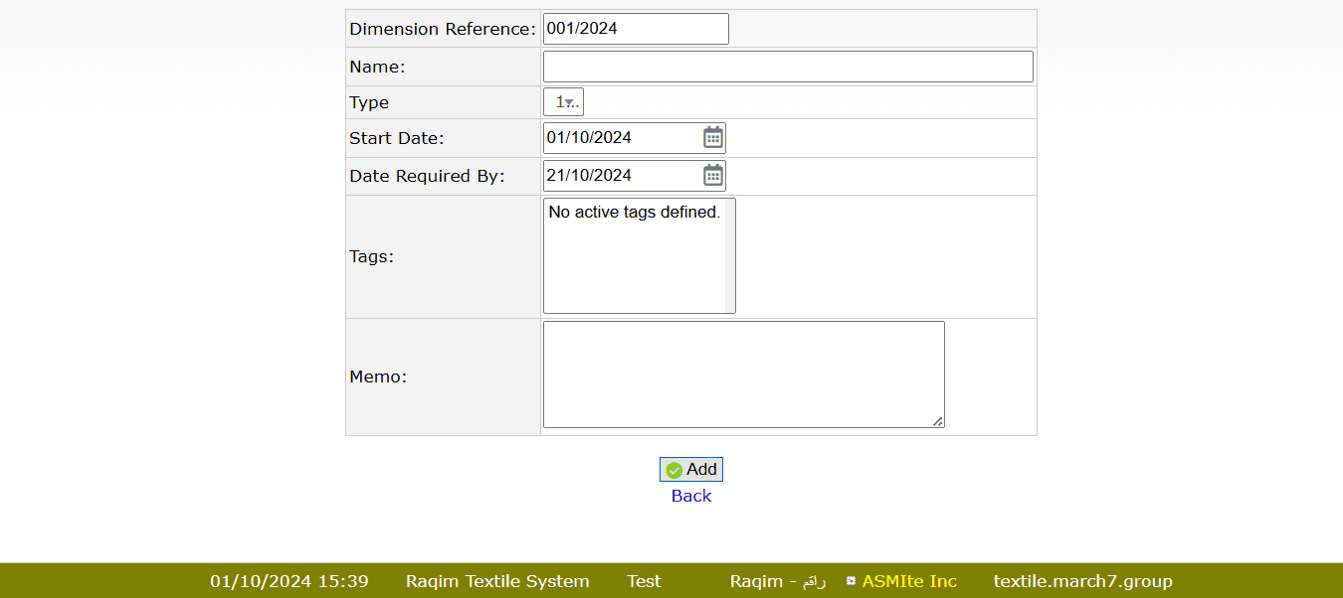Select the Date Required By text field
Image resolution: width=1343 pixels, height=598 pixels.
coord(622,175)
